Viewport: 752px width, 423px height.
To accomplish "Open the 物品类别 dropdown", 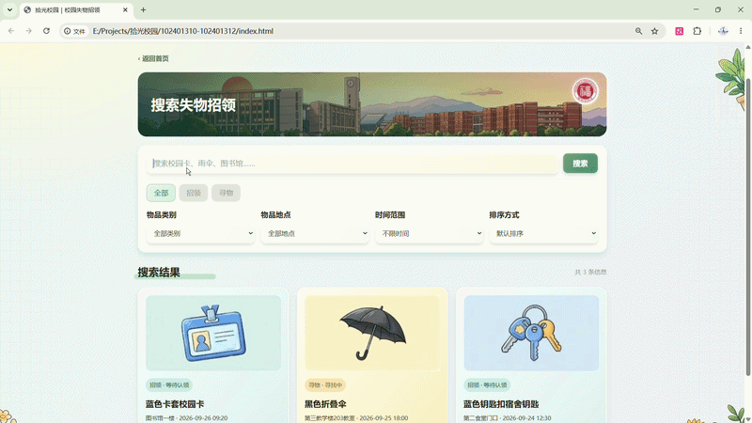I will [200, 233].
